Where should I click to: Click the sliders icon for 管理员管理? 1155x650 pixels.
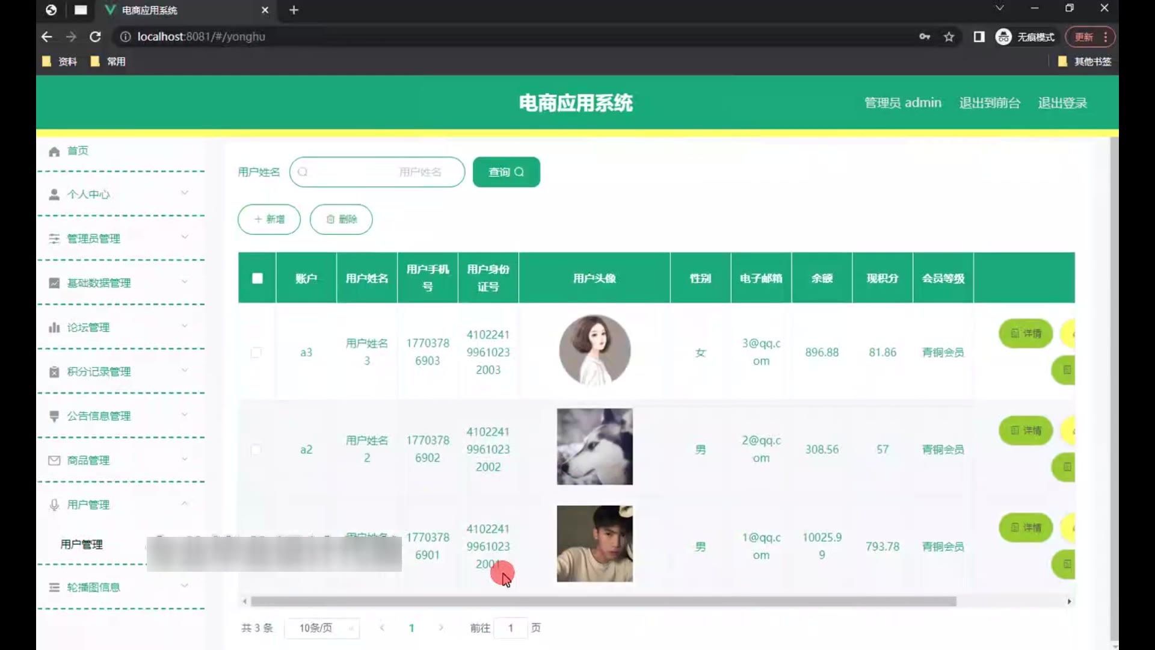pyautogui.click(x=54, y=239)
